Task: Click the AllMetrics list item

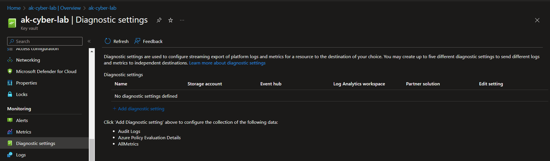Action: [x=128, y=144]
